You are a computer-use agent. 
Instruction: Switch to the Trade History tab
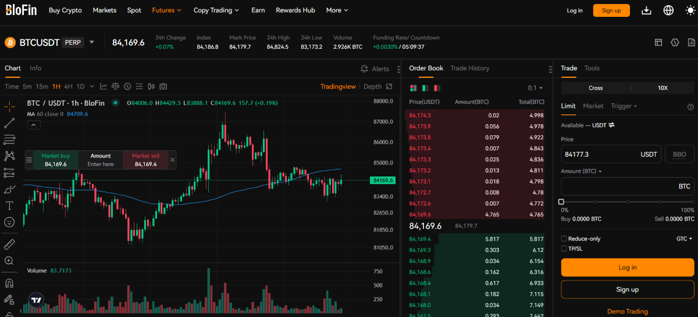coord(469,68)
